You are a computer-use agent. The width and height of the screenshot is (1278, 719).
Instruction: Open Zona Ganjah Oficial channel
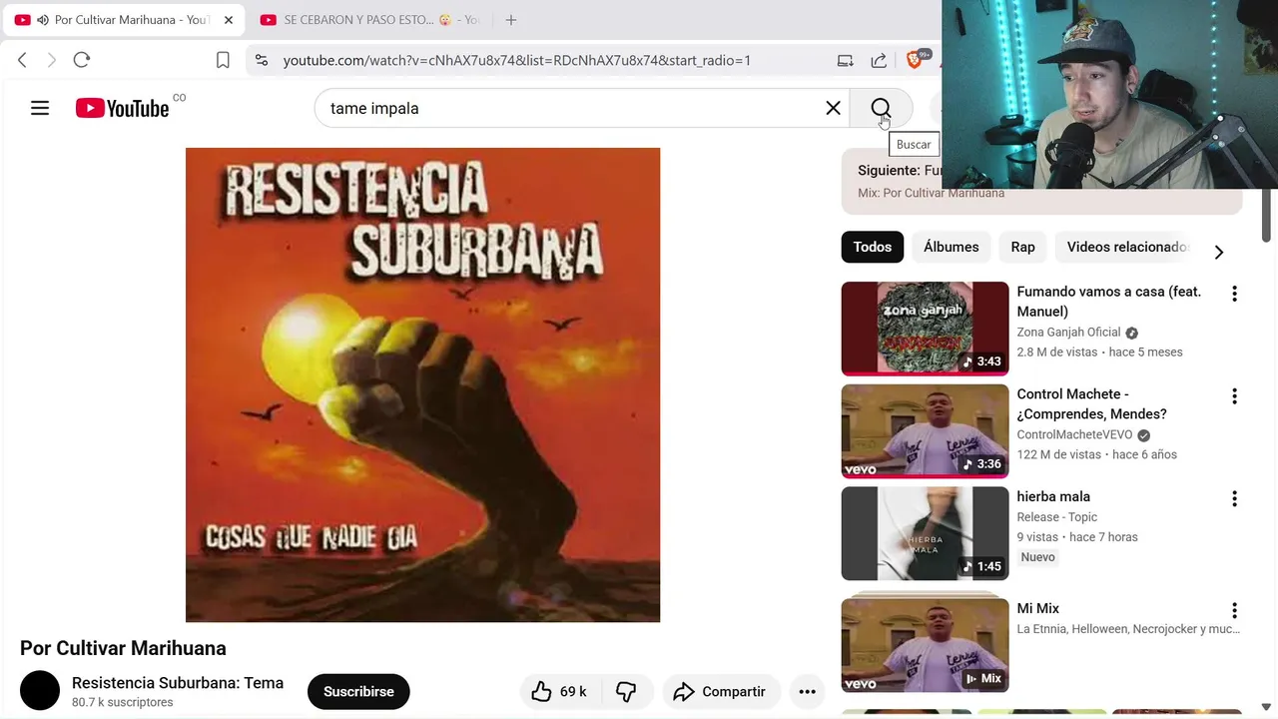click(1068, 333)
